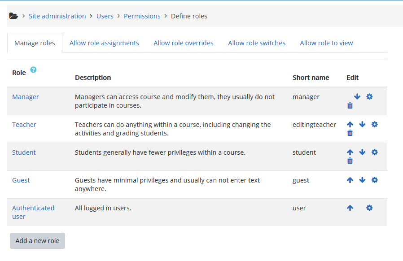Image resolution: width=403 pixels, height=261 pixels.
Task: Move the Manager role down
Action: click(x=357, y=97)
